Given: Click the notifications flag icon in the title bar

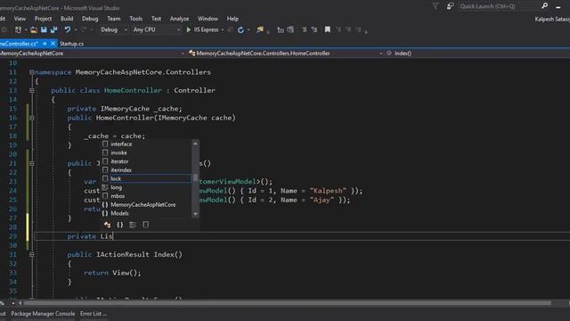Looking at the screenshot, I should pos(436,6).
